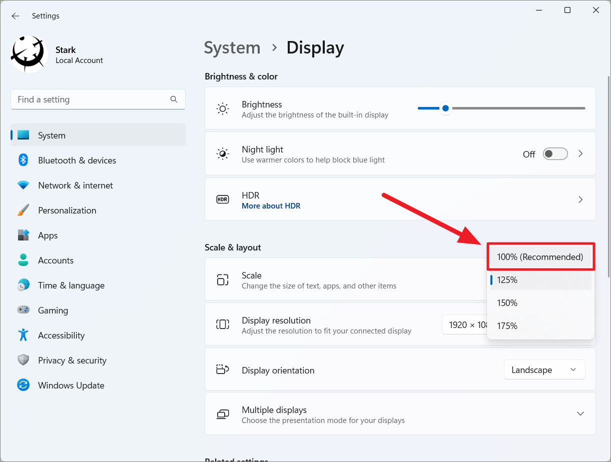Click System in the breadcrumb path

coord(232,47)
